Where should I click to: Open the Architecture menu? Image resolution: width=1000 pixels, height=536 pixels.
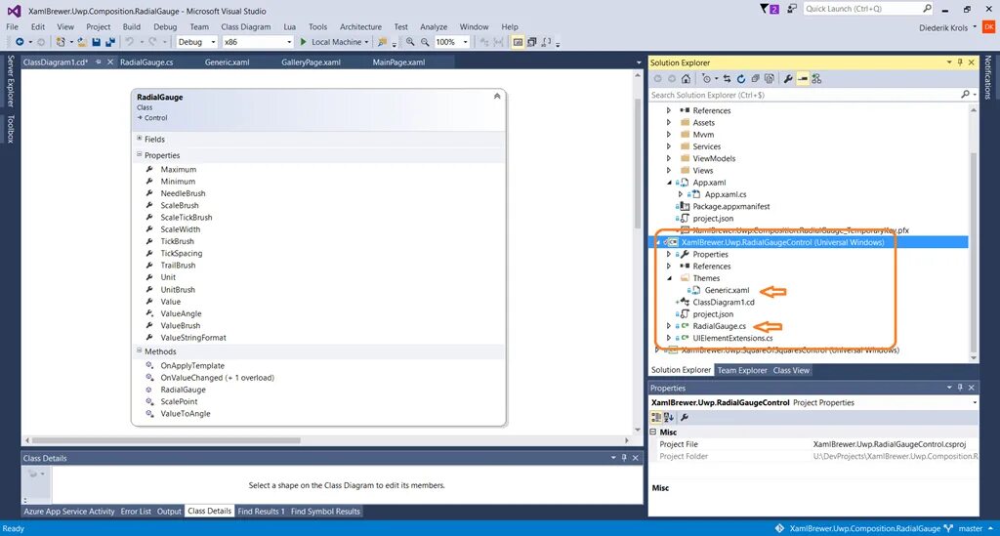360,26
